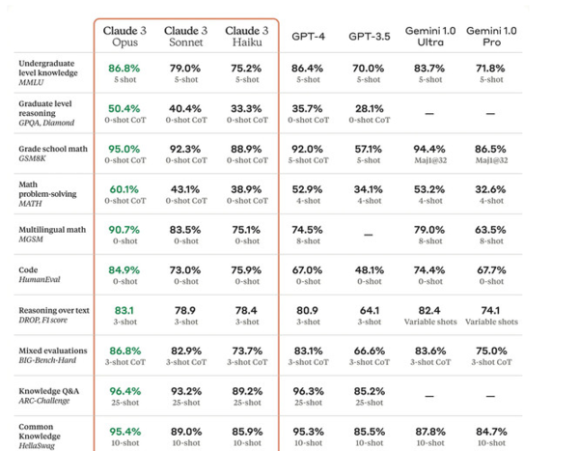Image resolution: width=579 pixels, height=451 pixels.
Task: Click the green 84.9% Opus HumanEval score
Action: pyautogui.click(x=124, y=270)
